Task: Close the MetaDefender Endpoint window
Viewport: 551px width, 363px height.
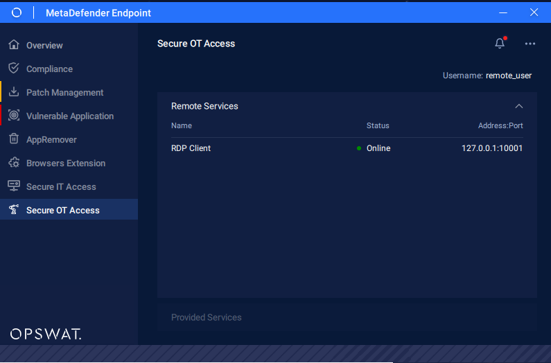Action: (x=534, y=12)
